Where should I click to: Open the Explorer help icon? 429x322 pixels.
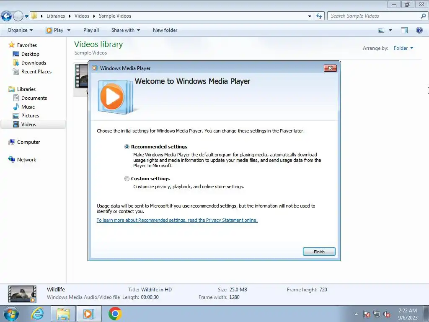point(419,30)
